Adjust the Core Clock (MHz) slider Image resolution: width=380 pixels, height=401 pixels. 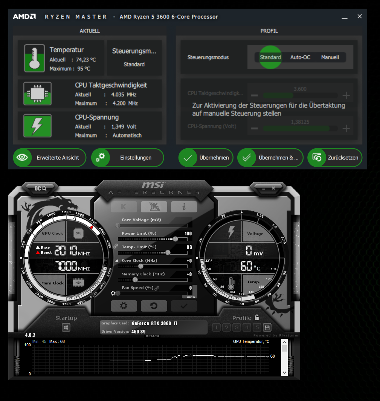pyautogui.click(x=153, y=266)
